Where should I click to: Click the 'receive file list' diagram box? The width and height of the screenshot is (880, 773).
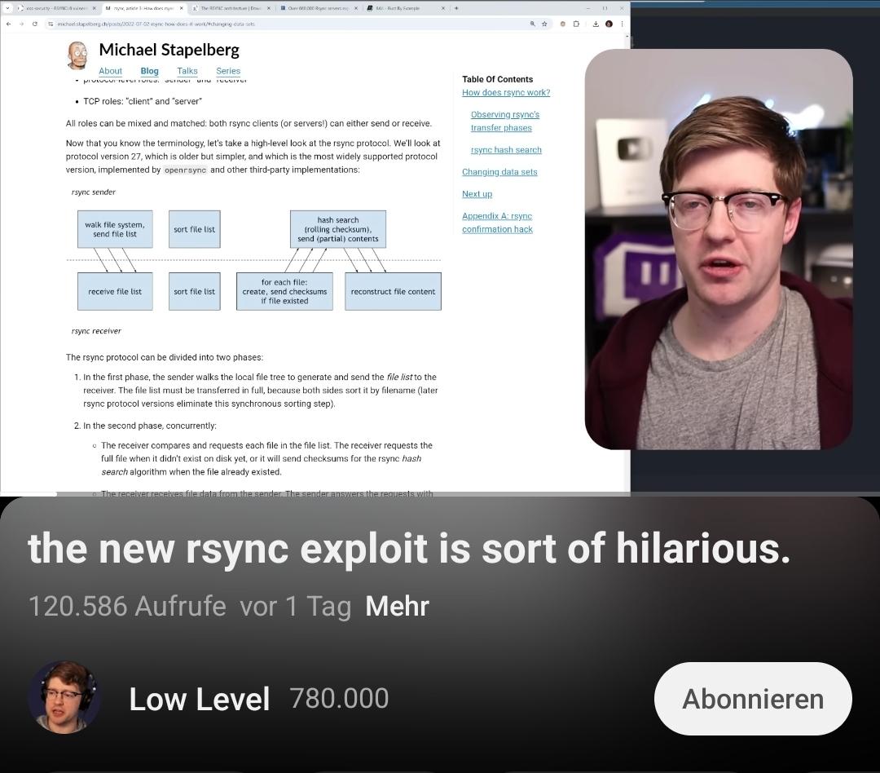(115, 292)
